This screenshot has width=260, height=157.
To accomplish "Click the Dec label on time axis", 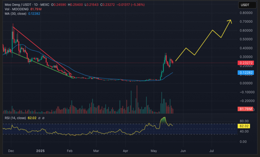I will tap(11, 151).
